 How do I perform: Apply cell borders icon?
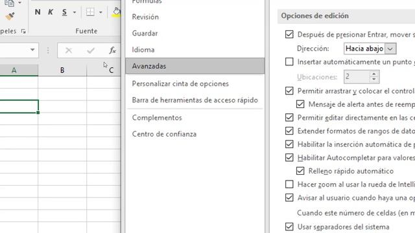[90, 12]
